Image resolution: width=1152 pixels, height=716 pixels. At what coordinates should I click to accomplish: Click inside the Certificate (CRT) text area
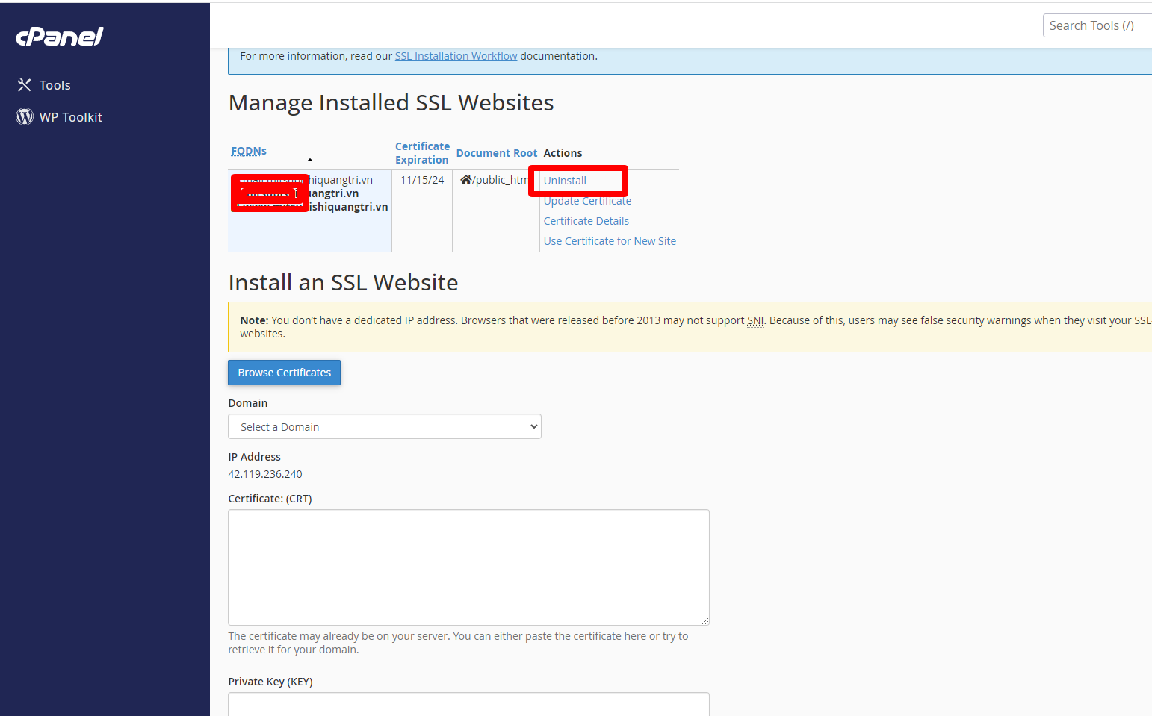click(468, 567)
